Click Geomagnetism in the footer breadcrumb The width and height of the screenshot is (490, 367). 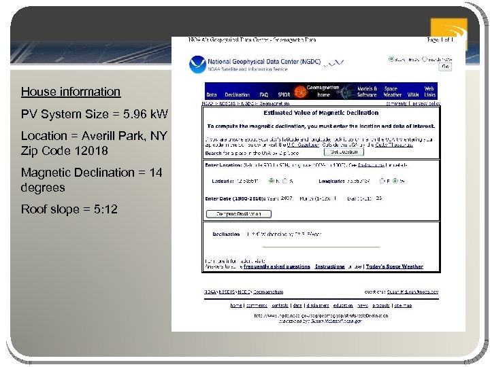[x=268, y=292]
